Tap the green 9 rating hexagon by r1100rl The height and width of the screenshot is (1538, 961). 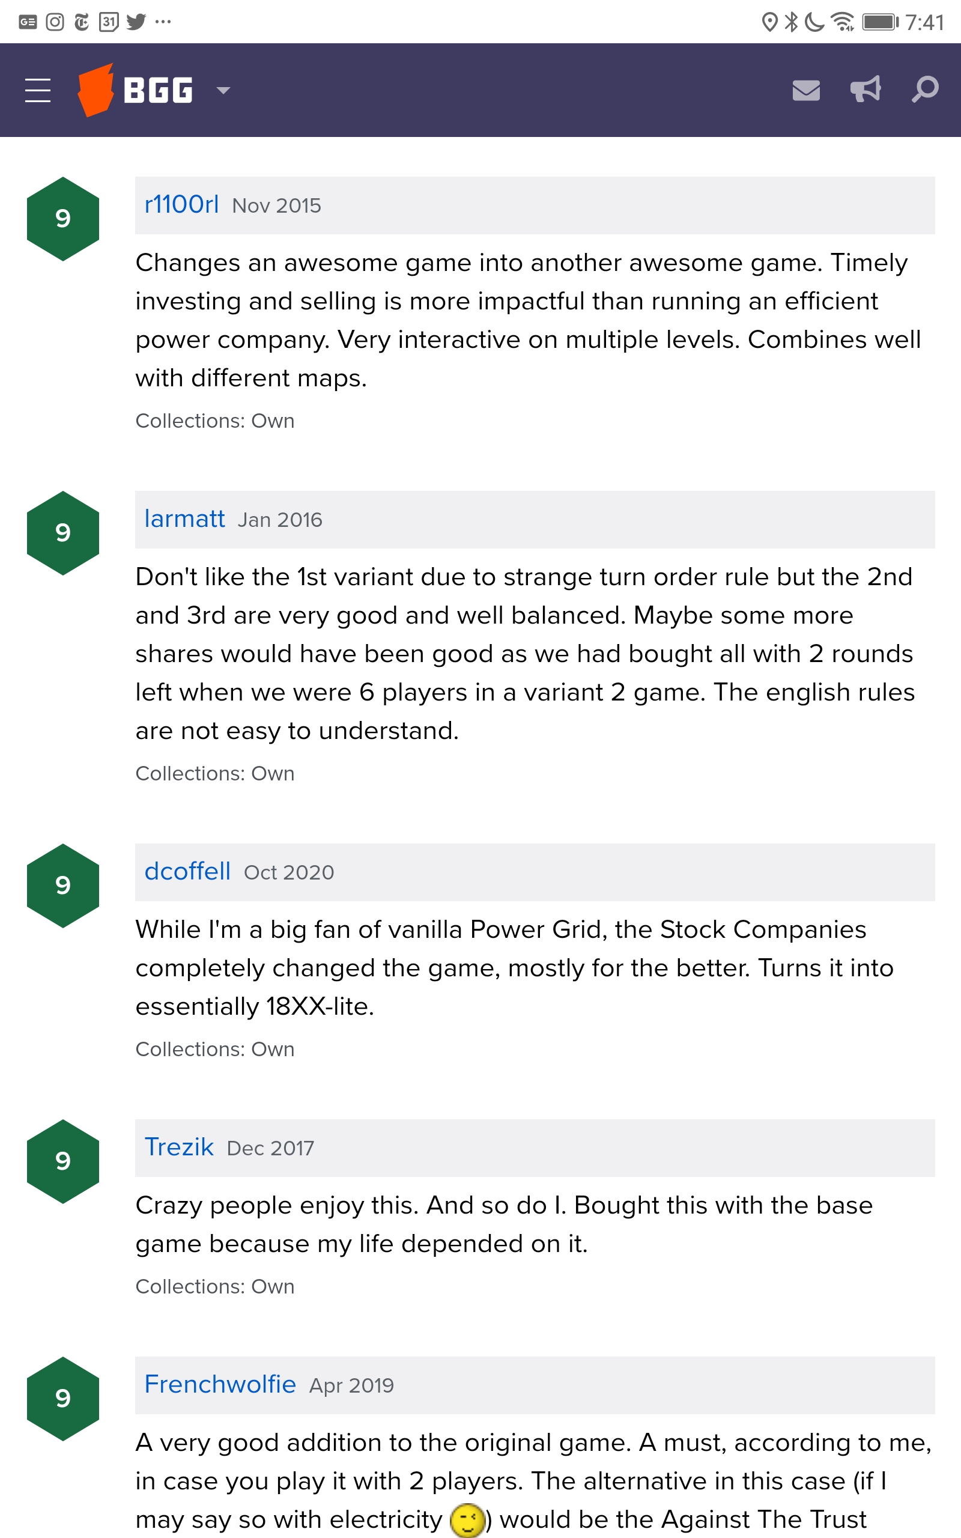(63, 219)
